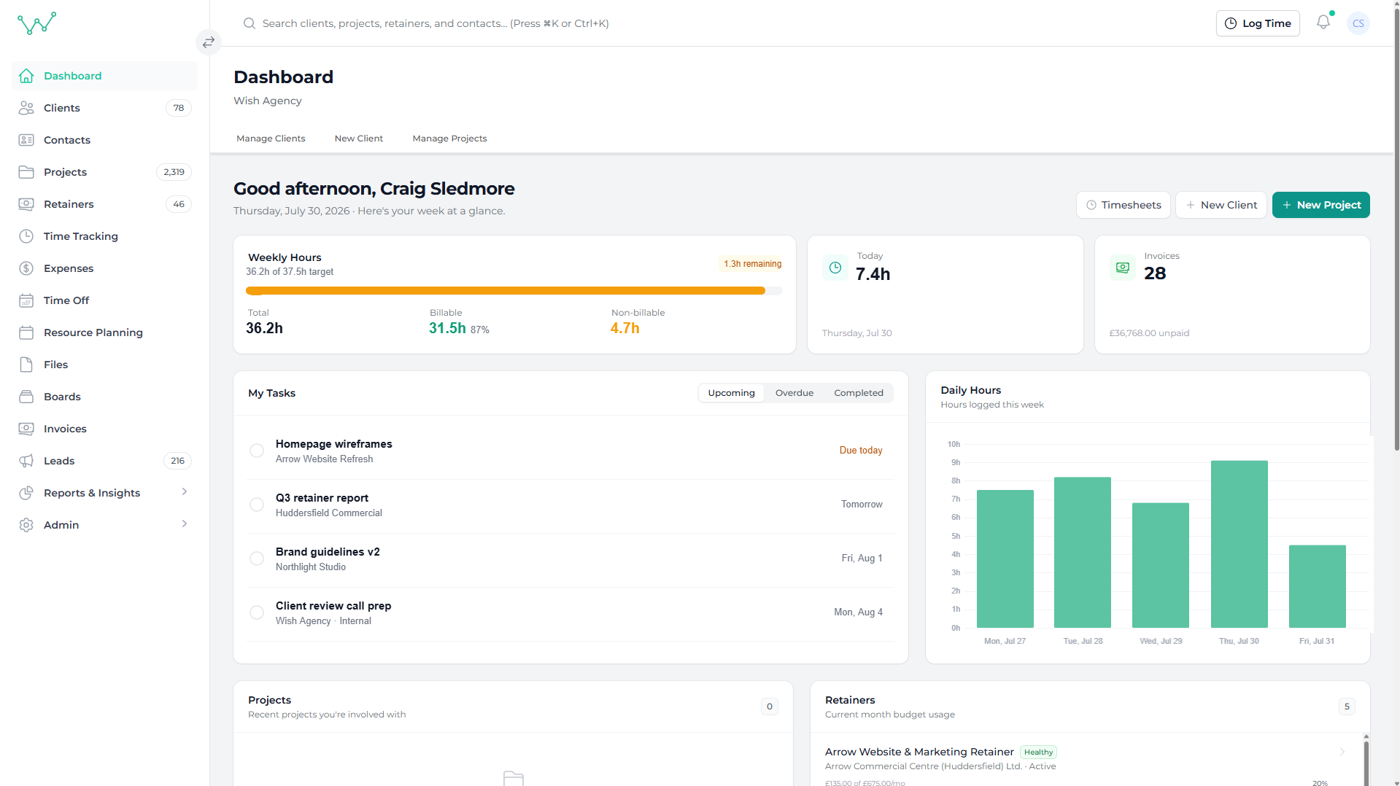
Task: Open Boards via its stack icon
Action: [x=26, y=397]
